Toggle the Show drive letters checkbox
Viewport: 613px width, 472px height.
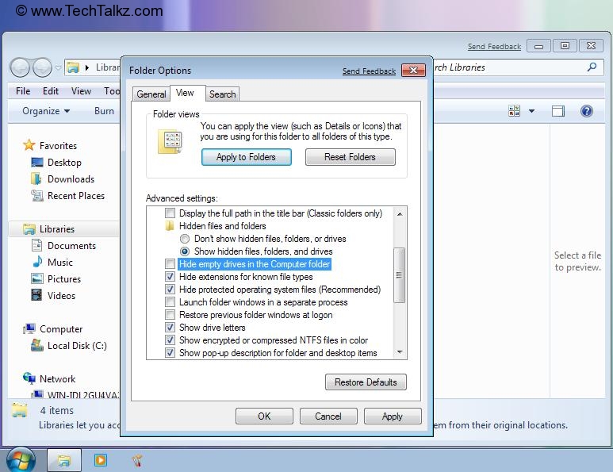pos(170,328)
